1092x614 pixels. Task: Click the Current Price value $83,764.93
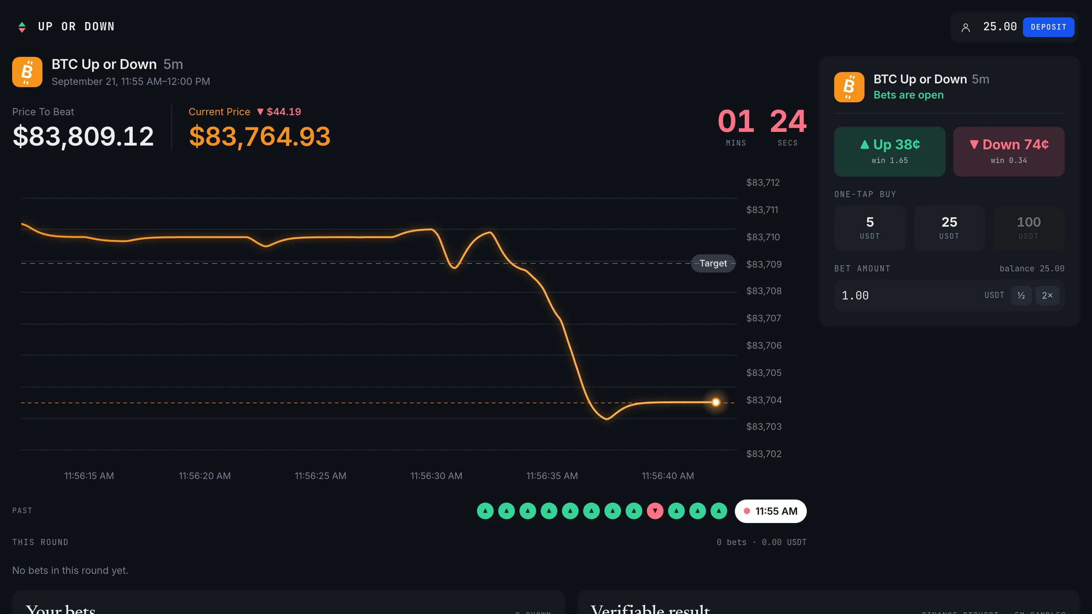[x=259, y=136]
